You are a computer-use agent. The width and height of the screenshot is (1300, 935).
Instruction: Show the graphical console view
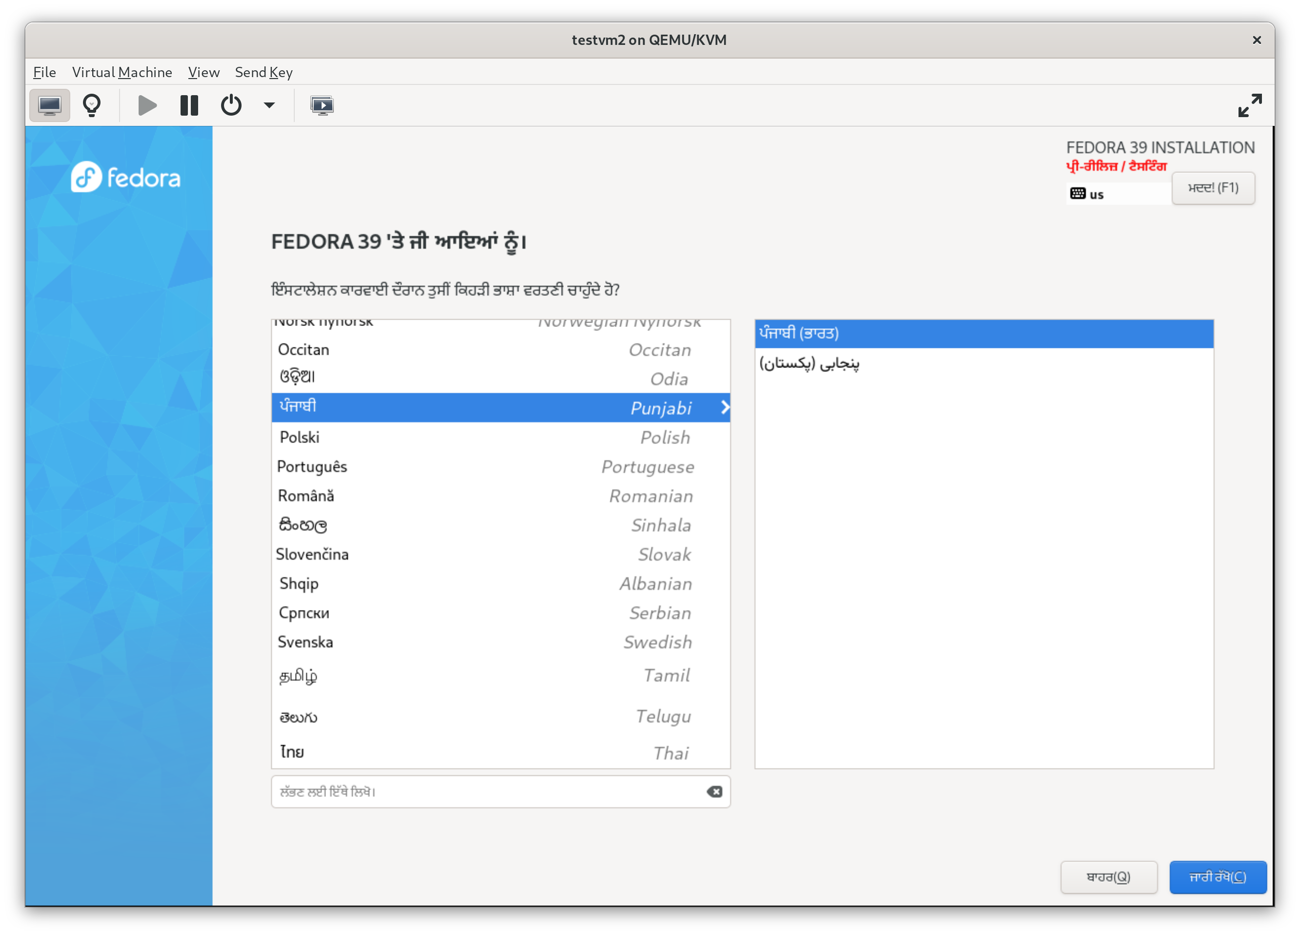[x=49, y=105]
